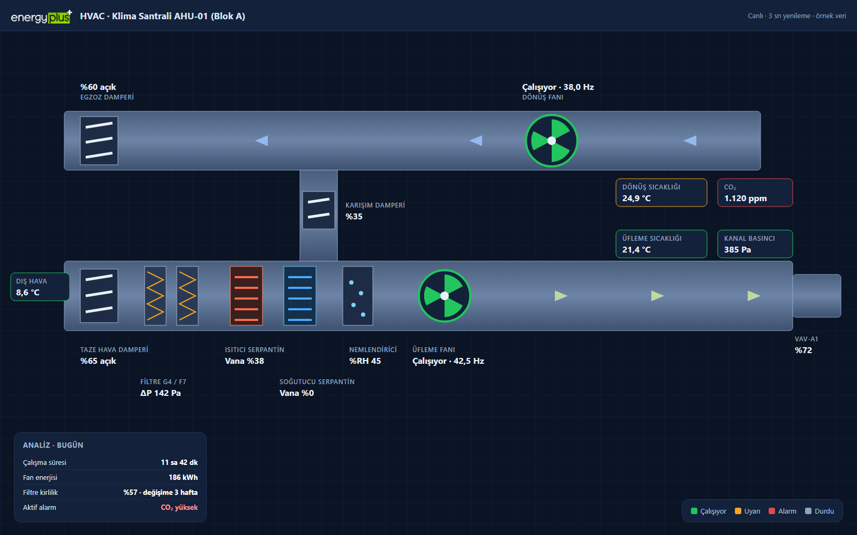Click the G4 filter icon
Image resolution: width=857 pixels, height=535 pixels.
(155, 296)
